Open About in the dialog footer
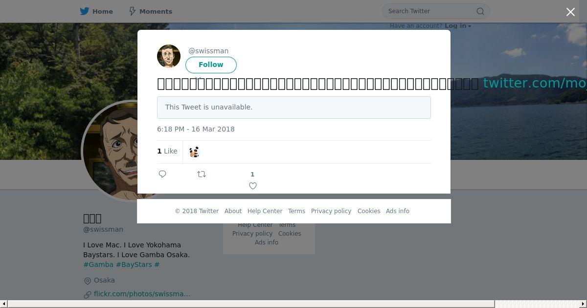The image size is (587, 308). tap(233, 211)
